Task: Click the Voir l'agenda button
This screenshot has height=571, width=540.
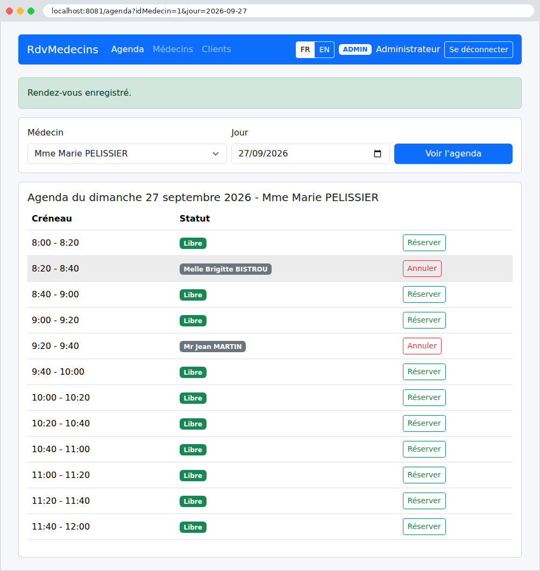Action: [453, 154]
